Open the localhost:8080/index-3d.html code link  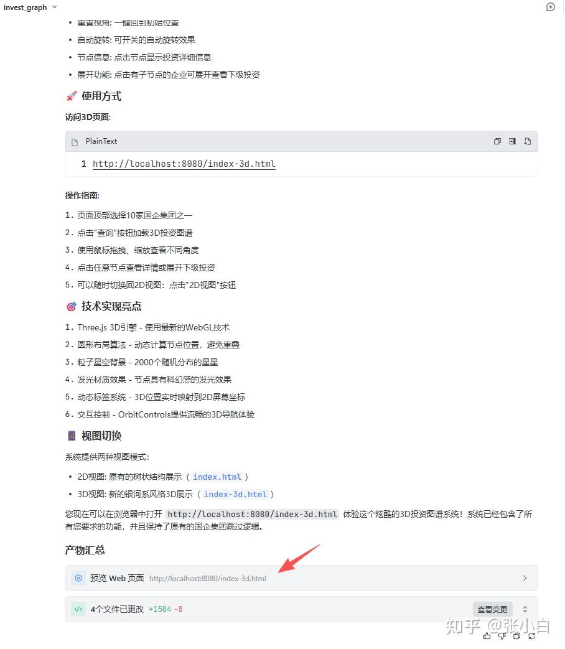(x=184, y=164)
